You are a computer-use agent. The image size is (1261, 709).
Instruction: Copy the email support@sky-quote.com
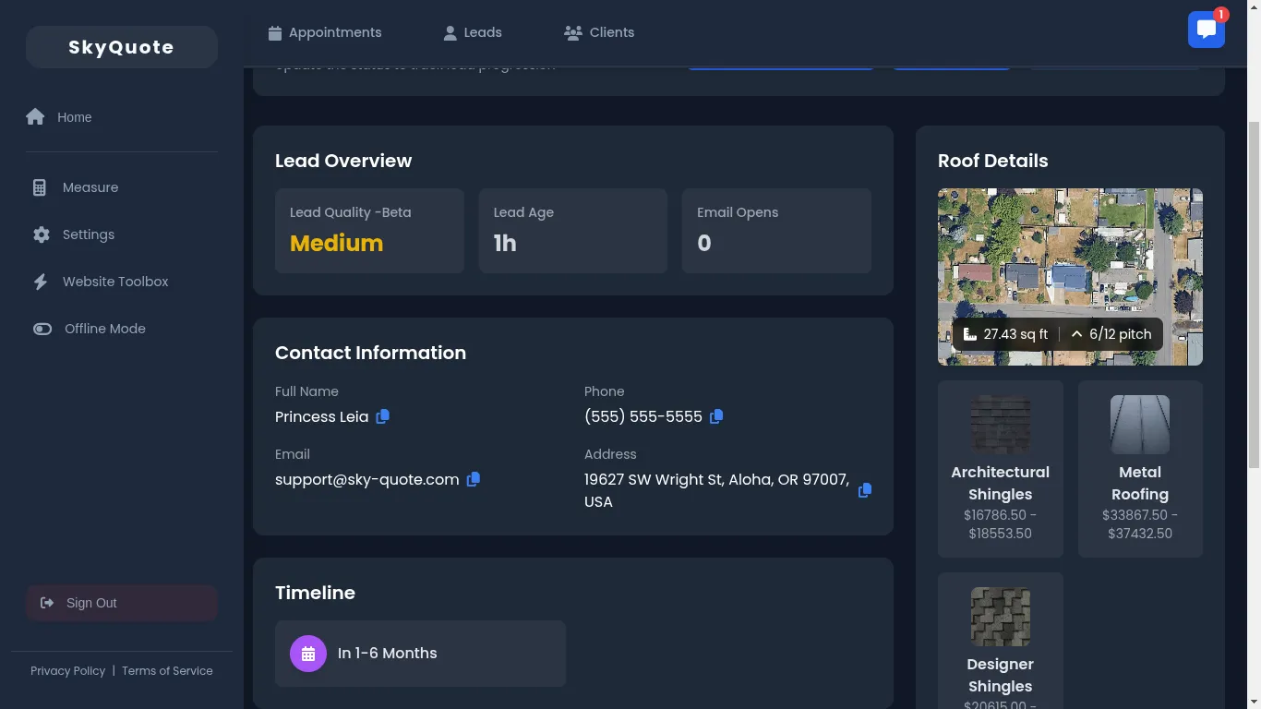click(x=473, y=479)
